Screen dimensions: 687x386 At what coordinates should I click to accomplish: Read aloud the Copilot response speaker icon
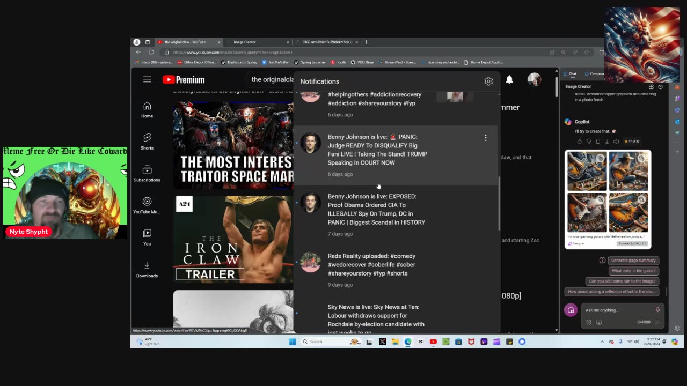pos(616,142)
